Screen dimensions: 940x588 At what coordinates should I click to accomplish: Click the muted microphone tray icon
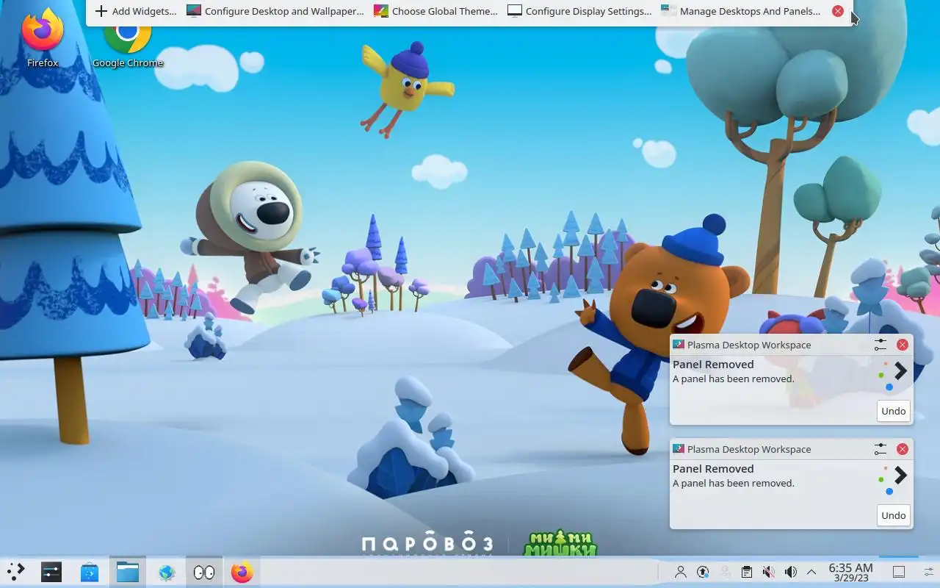coord(768,572)
